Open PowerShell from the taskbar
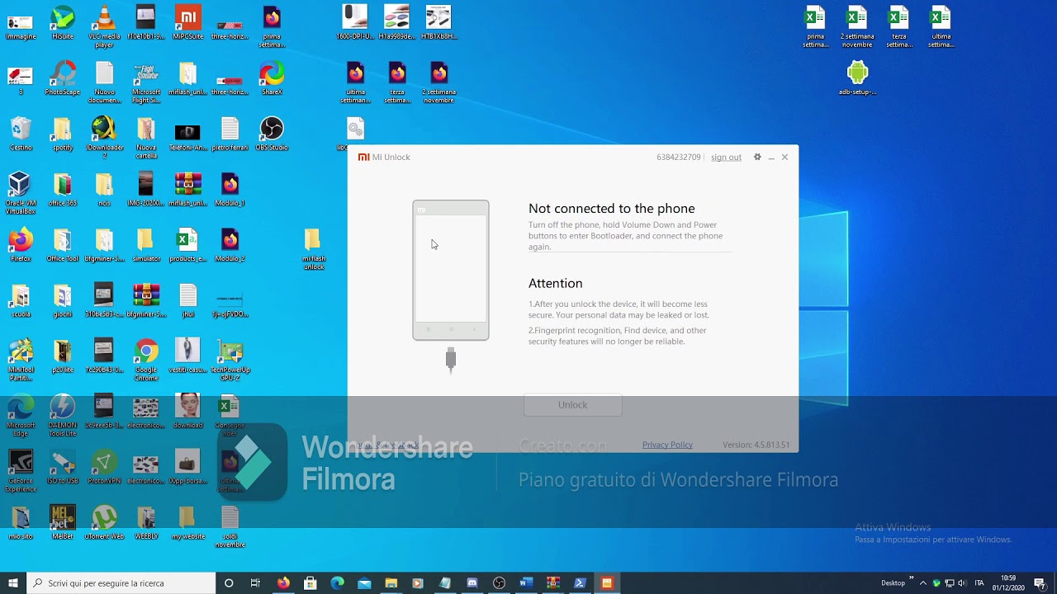Viewport: 1057px width, 594px height. pyautogui.click(x=580, y=583)
